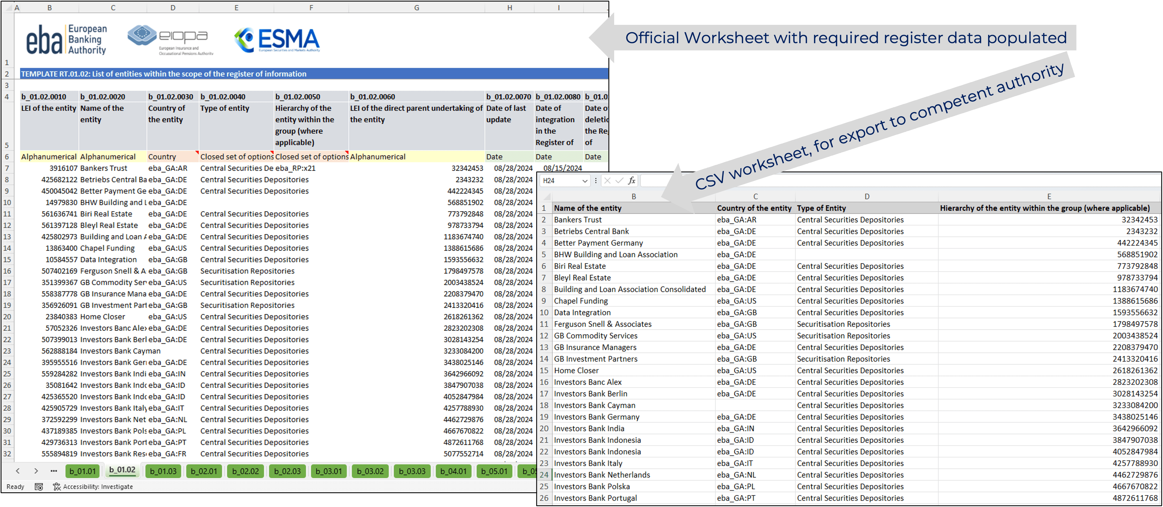Click column G header in main worksheet
The width and height of the screenshot is (1163, 507).
coord(416,8)
